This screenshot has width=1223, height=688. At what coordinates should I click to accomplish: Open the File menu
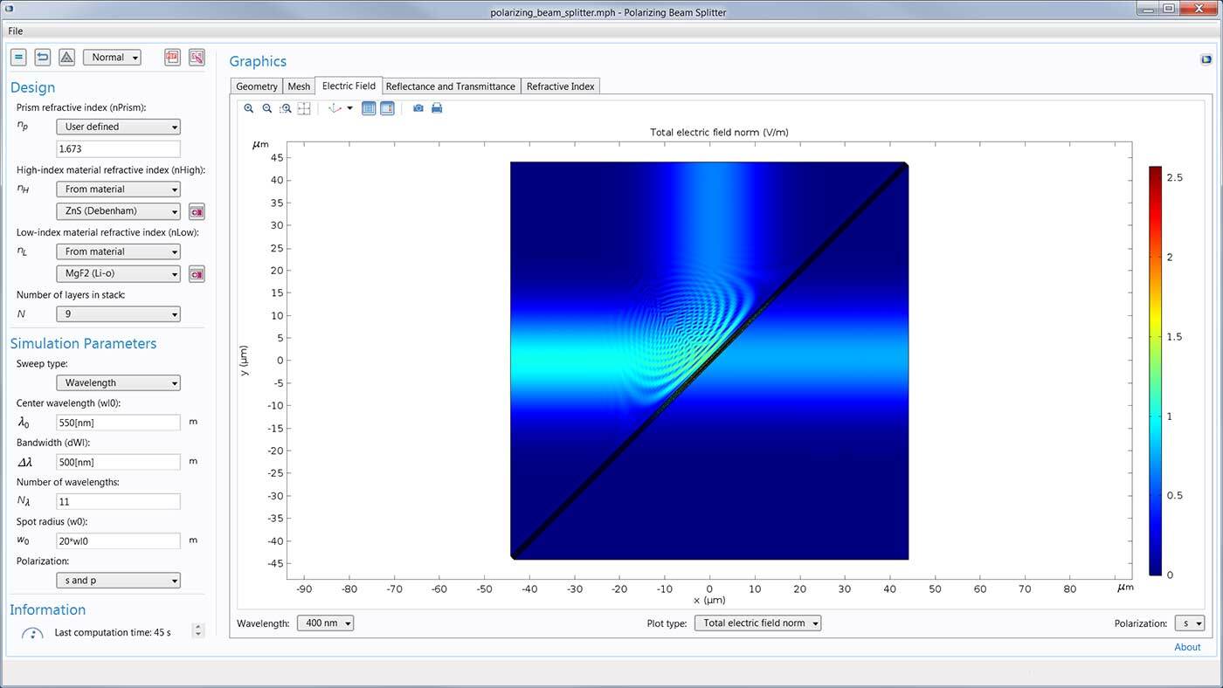click(x=15, y=31)
